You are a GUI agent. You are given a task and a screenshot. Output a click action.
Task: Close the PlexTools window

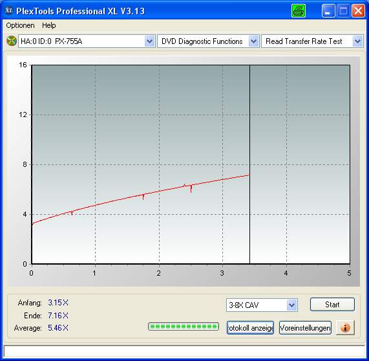tap(358, 11)
